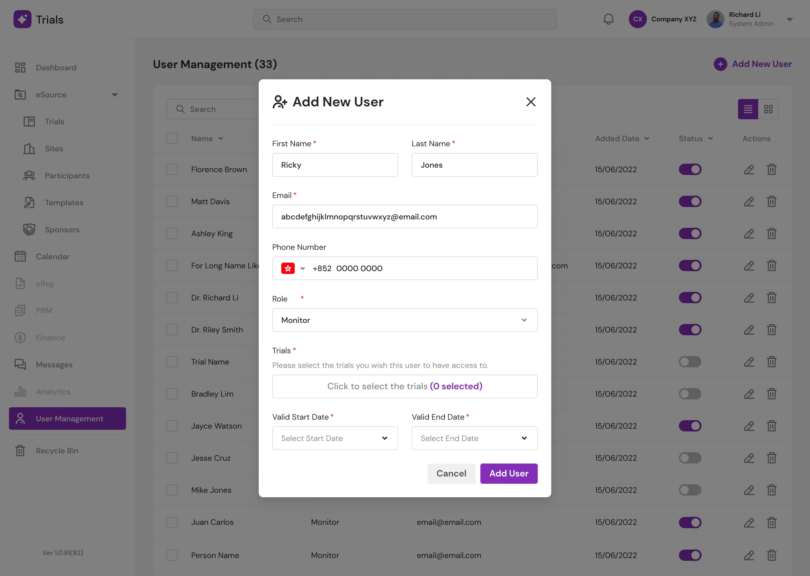Screen dimensions: 810x576
Task: Edit the Ashley King user
Action: [749, 234]
